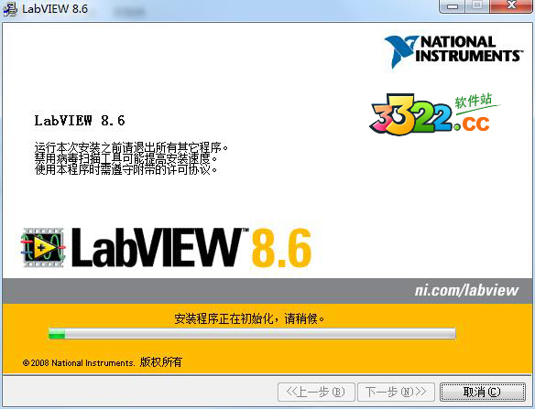Image resolution: width=535 pixels, height=409 pixels.
Task: Click the line 运行本次安装之前请退出所有其它程序
Action: point(131,147)
